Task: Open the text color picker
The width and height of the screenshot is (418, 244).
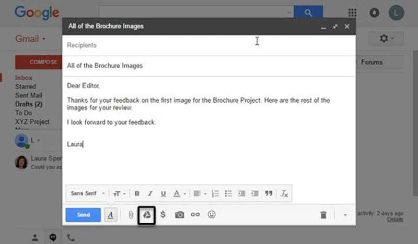Action: point(179,193)
